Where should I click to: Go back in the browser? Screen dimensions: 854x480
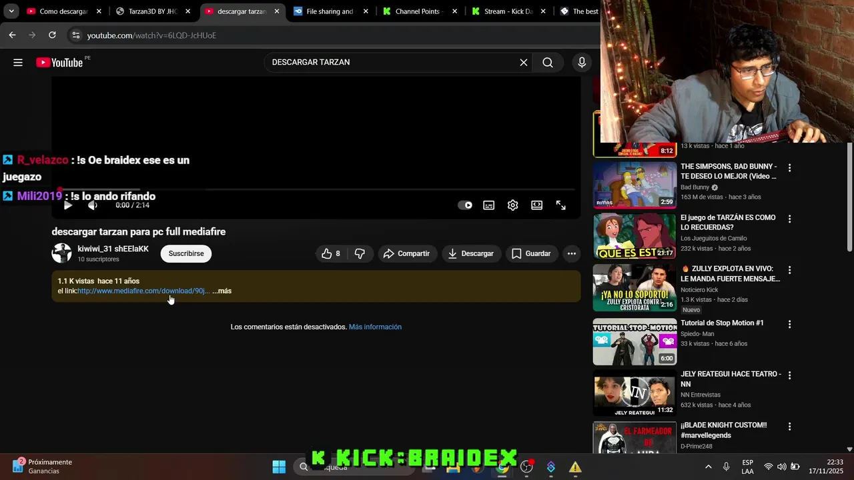pyautogui.click(x=12, y=35)
